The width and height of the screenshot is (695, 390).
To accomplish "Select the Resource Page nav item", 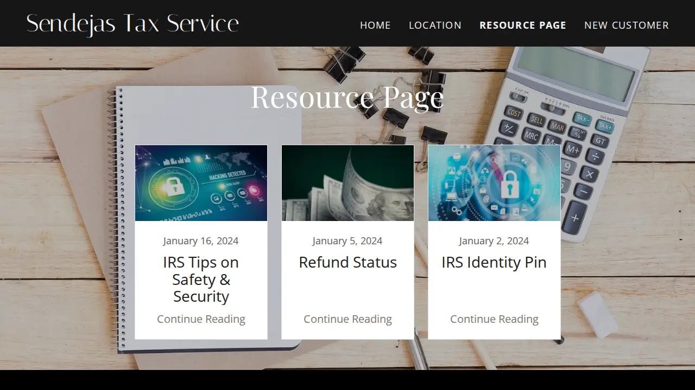I will (523, 25).
